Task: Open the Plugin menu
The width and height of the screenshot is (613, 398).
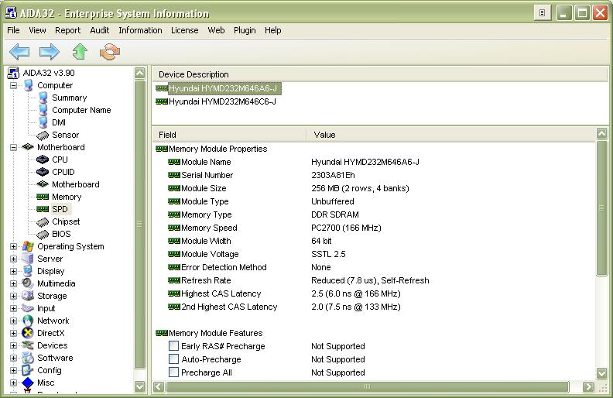Action: coord(245,30)
